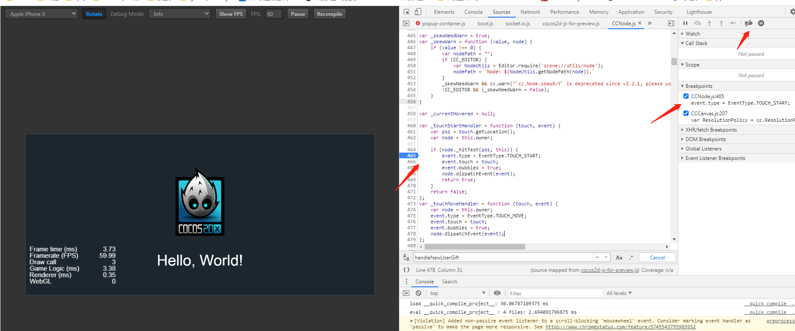Open the Network panel
Image resolution: width=795 pixels, height=331 pixels.
[530, 12]
